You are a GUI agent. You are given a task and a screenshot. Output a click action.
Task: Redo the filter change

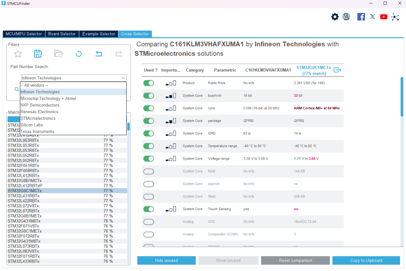[118, 54]
